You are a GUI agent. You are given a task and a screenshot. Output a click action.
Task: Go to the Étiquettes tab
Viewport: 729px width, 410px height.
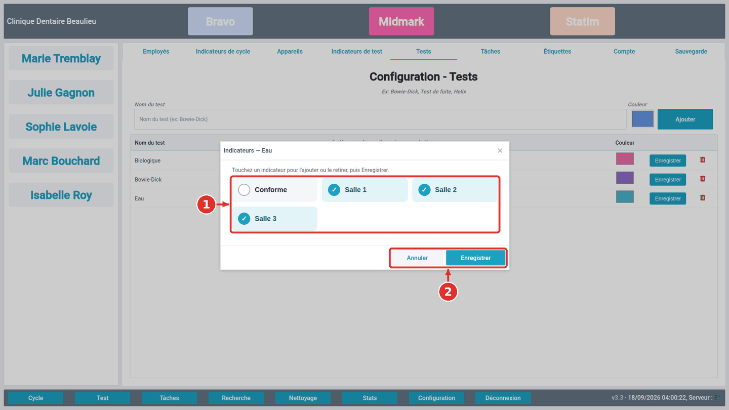click(x=557, y=51)
